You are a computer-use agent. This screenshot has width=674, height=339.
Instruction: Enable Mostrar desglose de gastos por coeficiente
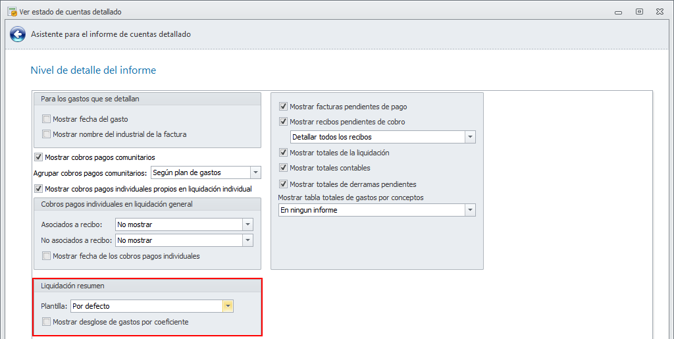[x=47, y=322]
